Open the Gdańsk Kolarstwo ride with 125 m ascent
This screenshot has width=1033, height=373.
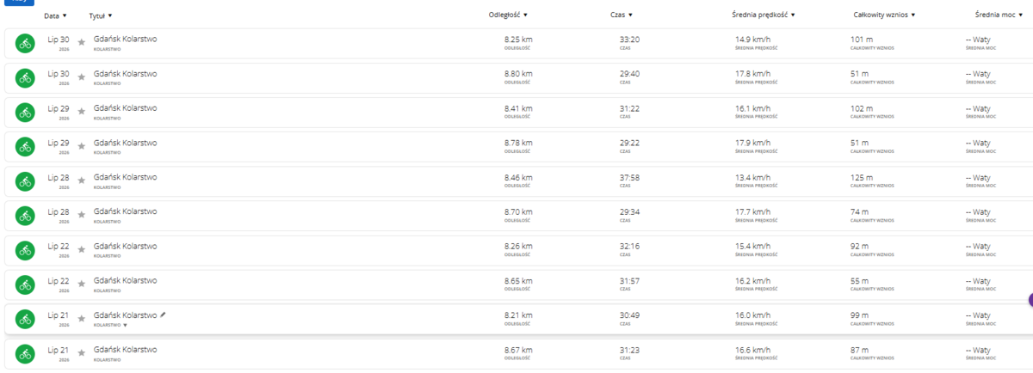pos(125,177)
